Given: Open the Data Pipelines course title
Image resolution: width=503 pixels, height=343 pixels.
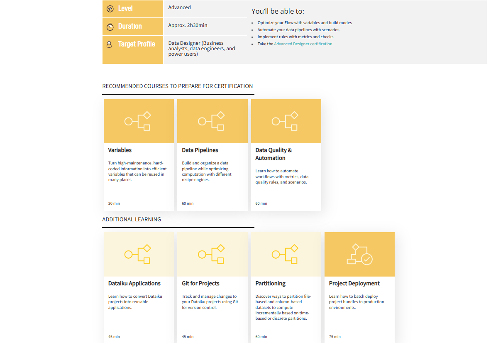Looking at the screenshot, I should click(x=200, y=150).
